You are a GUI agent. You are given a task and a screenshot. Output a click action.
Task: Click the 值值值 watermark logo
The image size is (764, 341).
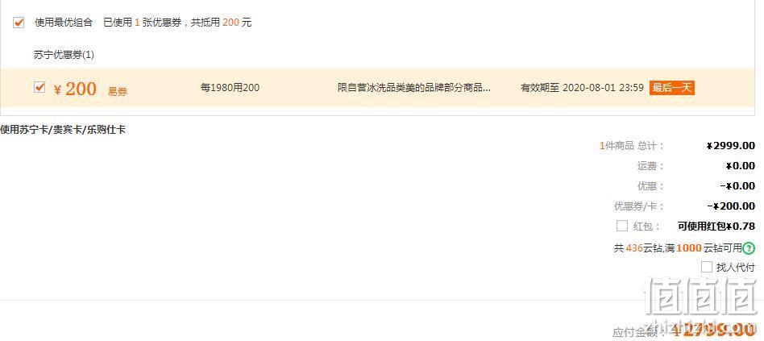(702, 297)
